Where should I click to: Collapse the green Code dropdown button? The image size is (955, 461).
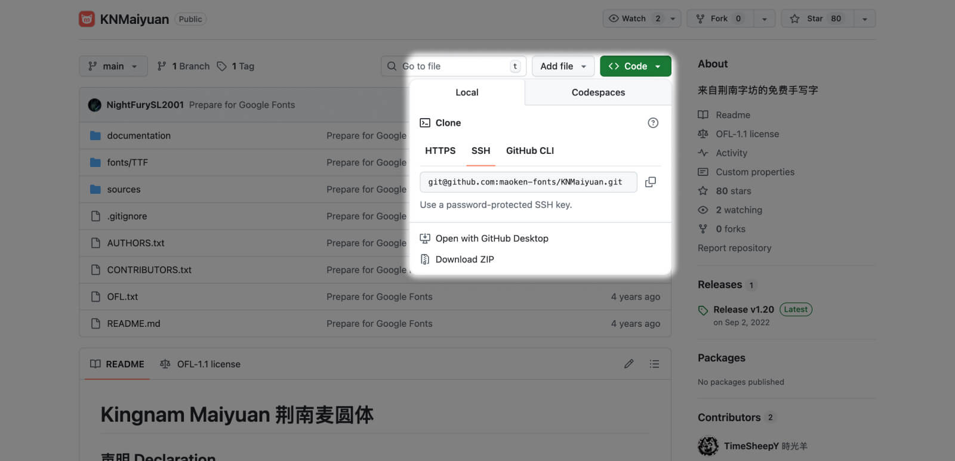click(636, 66)
